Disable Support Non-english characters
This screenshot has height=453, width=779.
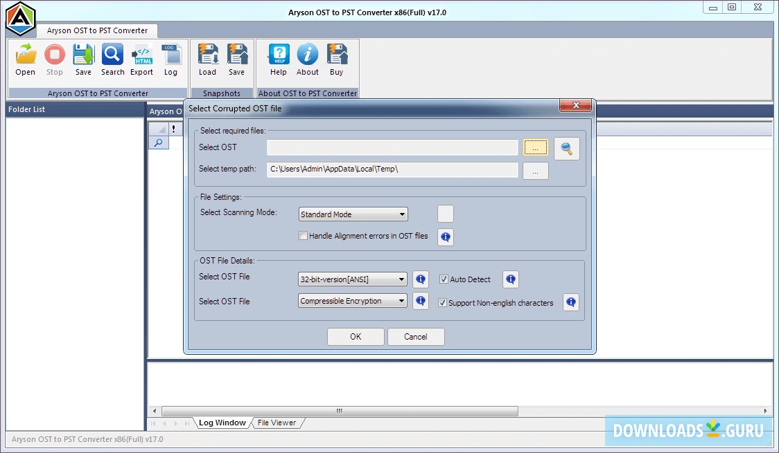pyautogui.click(x=441, y=302)
